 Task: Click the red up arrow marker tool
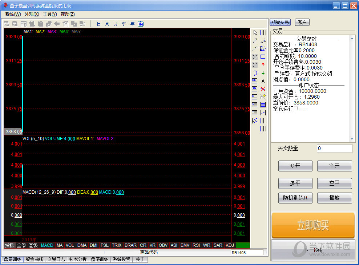[x=263, y=65]
